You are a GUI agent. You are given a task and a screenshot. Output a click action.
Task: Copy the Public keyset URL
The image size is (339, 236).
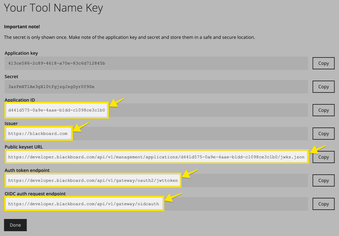pyautogui.click(x=323, y=157)
